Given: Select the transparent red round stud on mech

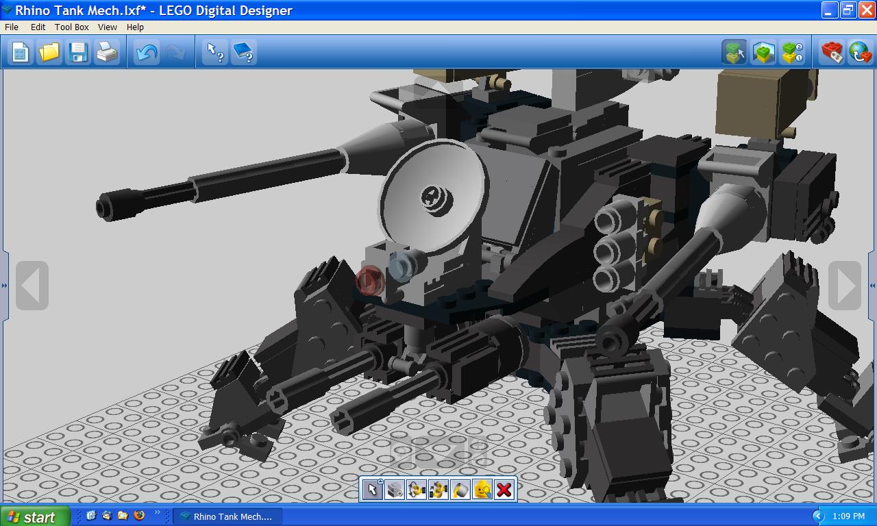Looking at the screenshot, I should [x=369, y=281].
